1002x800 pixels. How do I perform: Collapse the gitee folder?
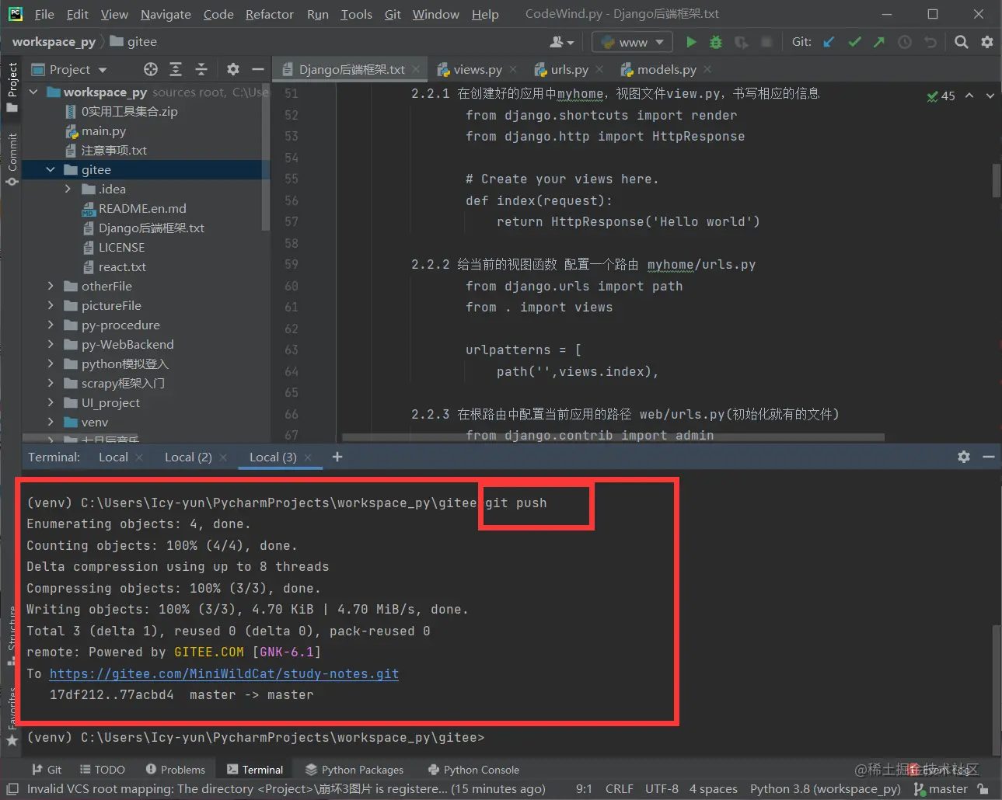pos(51,169)
